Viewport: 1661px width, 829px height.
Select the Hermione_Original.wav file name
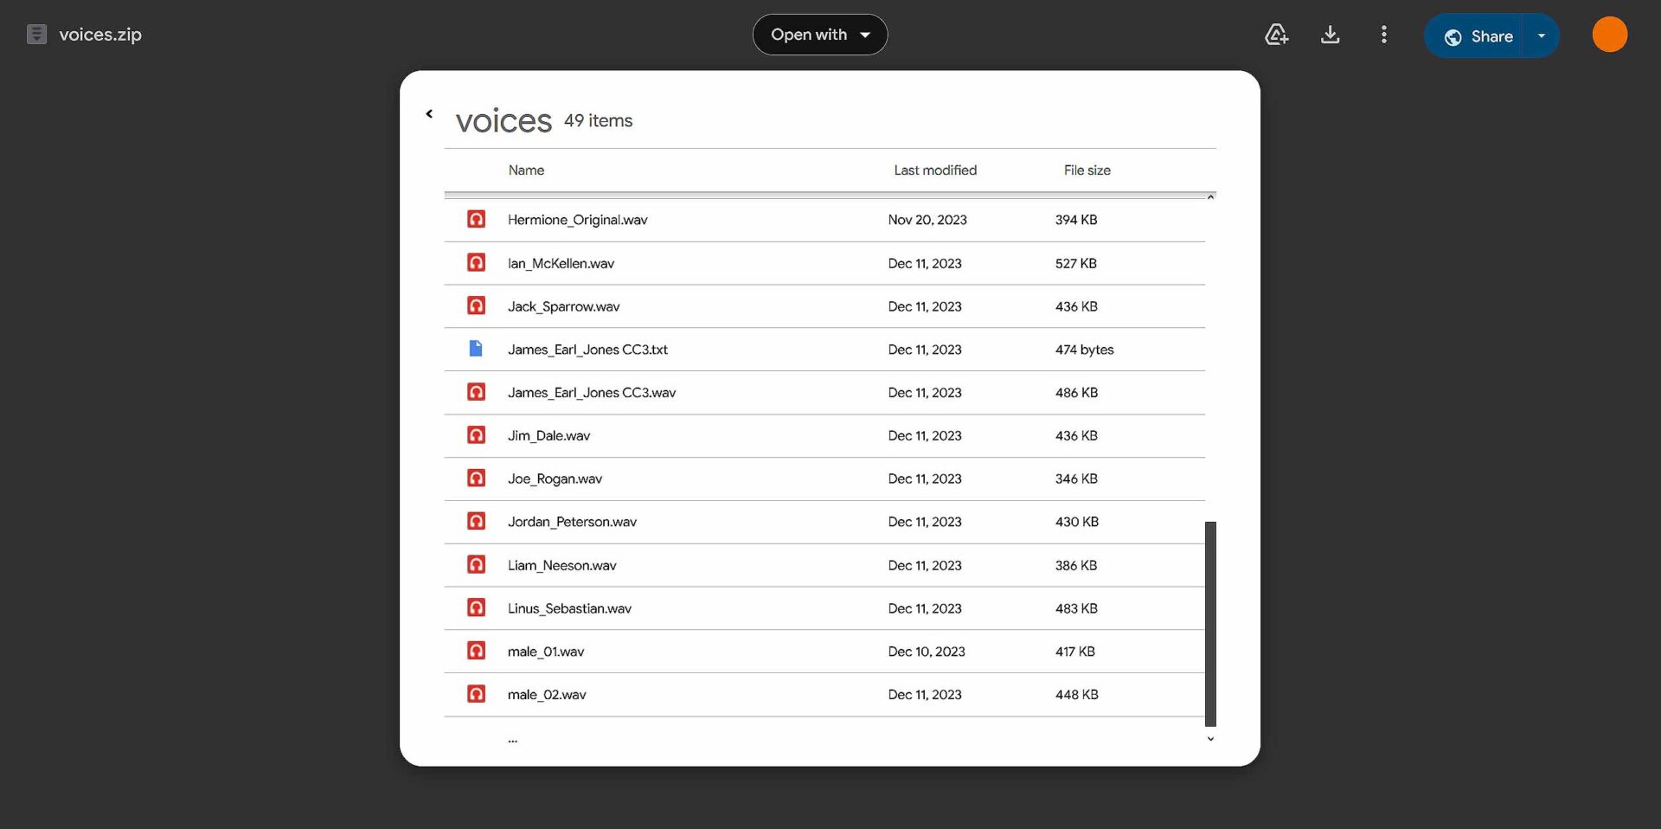[577, 220]
